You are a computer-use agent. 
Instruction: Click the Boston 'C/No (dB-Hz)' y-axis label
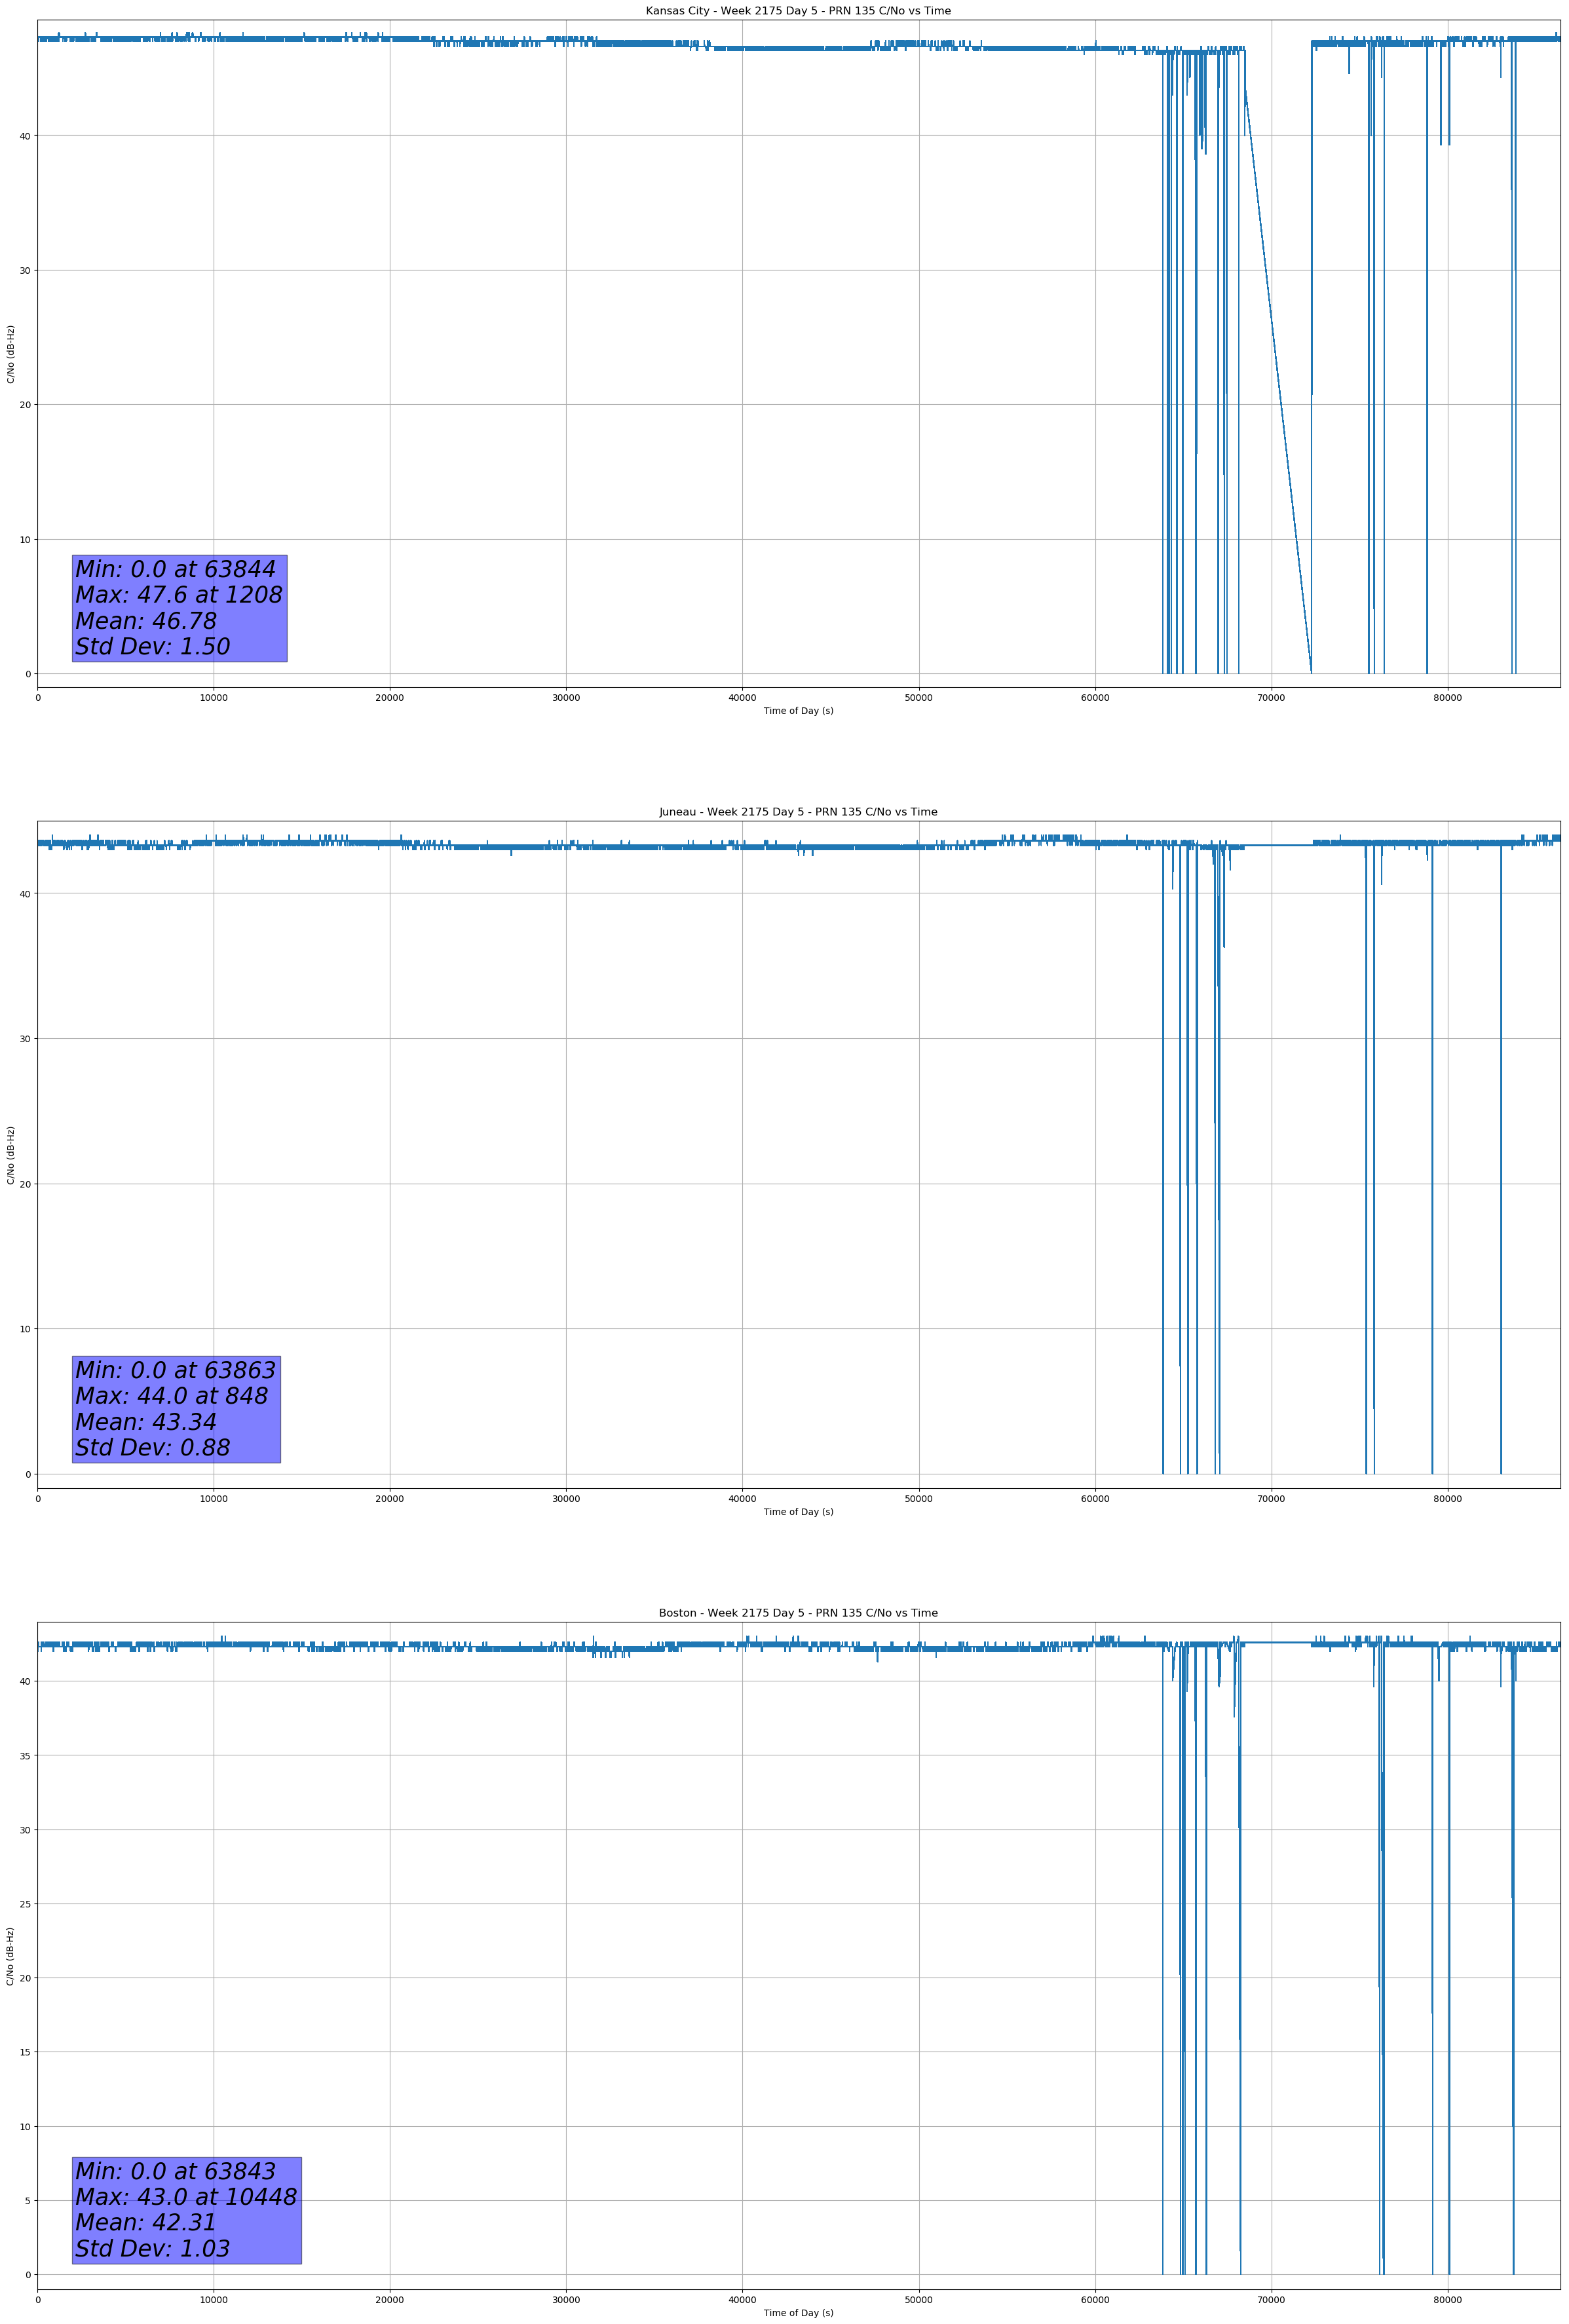click(x=11, y=1956)
